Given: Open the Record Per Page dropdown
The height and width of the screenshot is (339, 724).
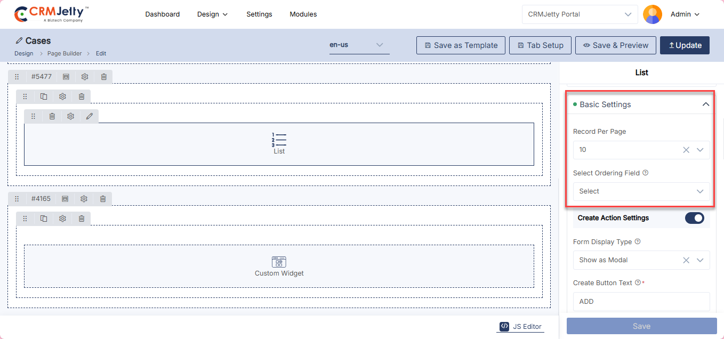Looking at the screenshot, I should [700, 150].
